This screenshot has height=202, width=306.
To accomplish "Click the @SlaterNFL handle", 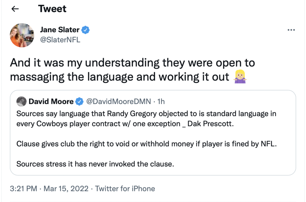I will coord(60,40).
